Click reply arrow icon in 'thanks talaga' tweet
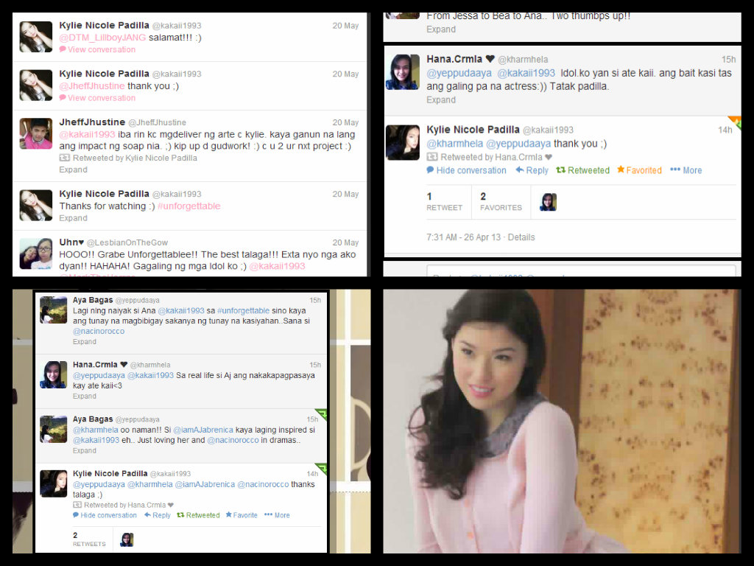This screenshot has height=566, width=754. coord(147,515)
